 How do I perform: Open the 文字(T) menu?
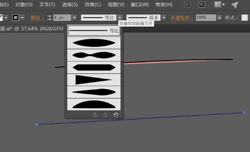click(47, 5)
